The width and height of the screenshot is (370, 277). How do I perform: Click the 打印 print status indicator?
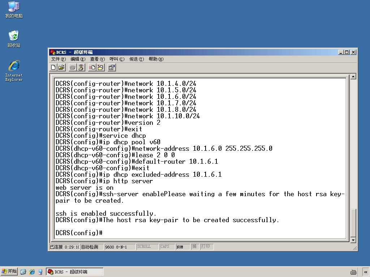pos(207,247)
